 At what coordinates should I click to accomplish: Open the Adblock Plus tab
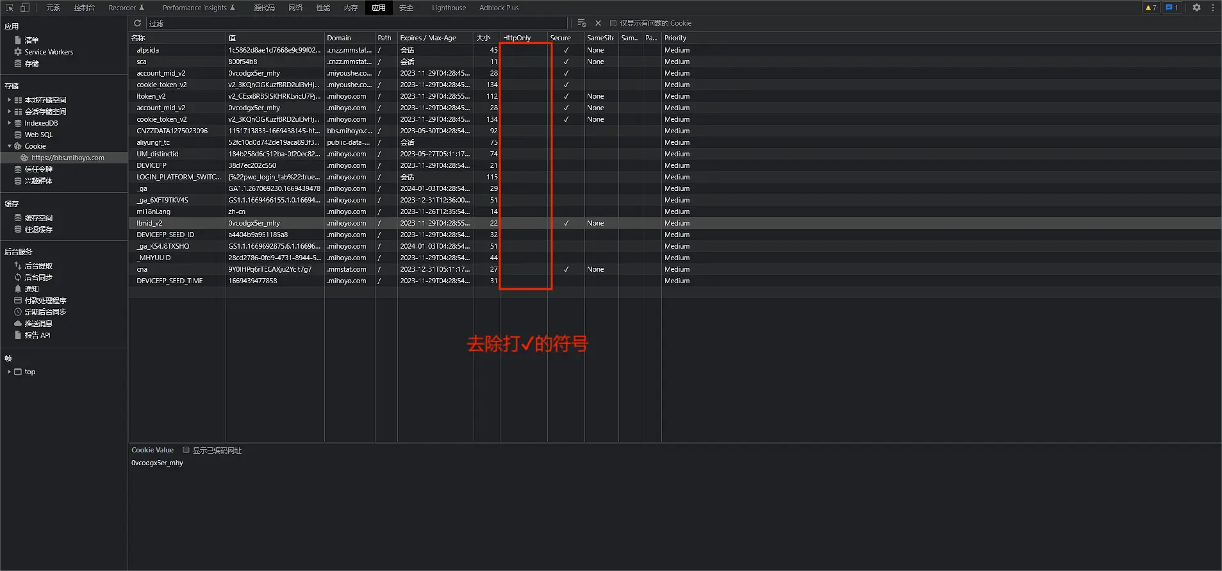click(x=499, y=8)
